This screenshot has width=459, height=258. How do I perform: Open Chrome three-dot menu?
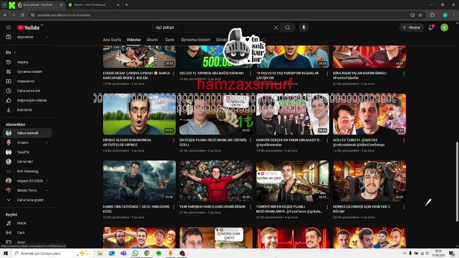(453, 15)
